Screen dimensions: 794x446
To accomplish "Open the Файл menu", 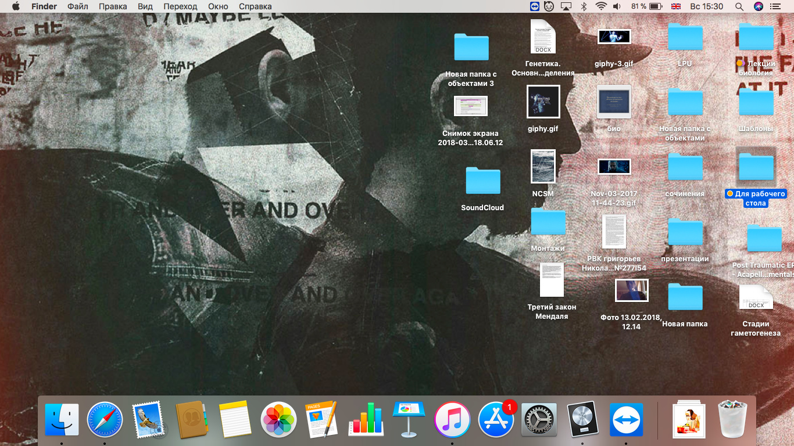I will point(78,6).
